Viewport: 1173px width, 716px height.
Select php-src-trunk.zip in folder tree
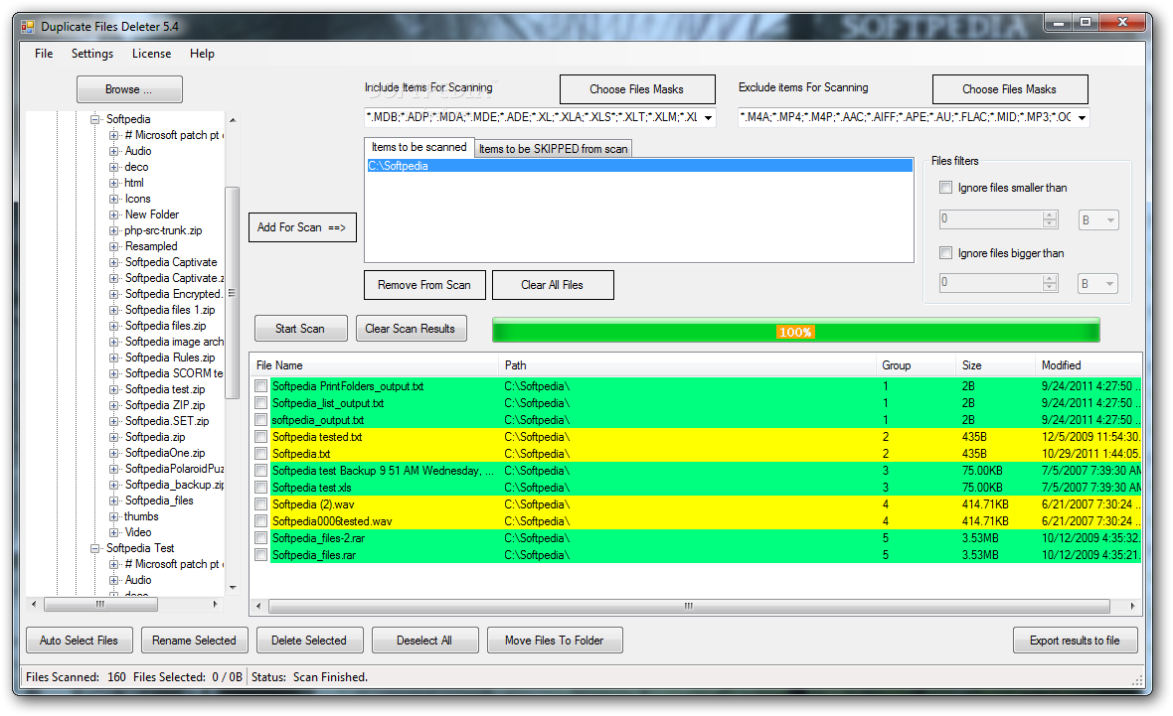(x=163, y=231)
